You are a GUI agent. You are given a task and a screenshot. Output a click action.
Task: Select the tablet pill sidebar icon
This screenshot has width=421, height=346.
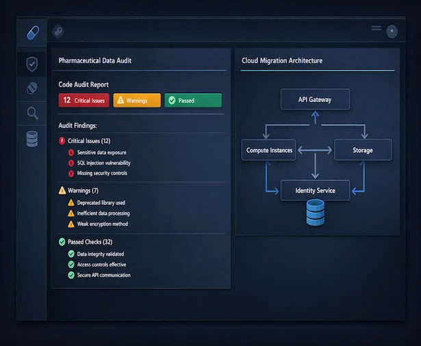pyautogui.click(x=32, y=88)
